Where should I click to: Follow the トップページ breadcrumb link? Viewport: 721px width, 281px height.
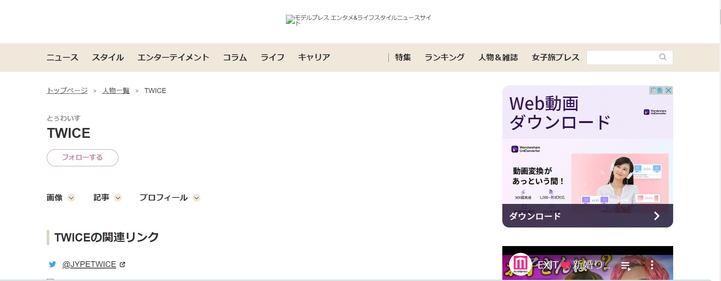point(67,90)
